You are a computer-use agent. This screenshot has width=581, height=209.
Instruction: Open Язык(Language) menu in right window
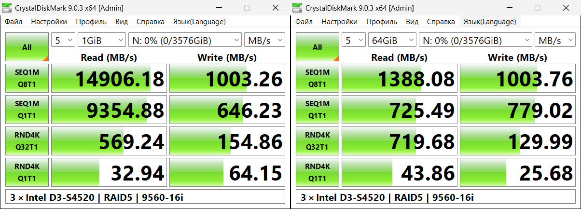(490, 22)
